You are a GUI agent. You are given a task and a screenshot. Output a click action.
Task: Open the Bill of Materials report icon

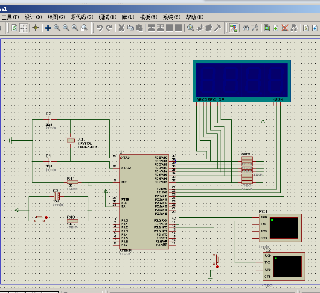[x=306, y=28]
